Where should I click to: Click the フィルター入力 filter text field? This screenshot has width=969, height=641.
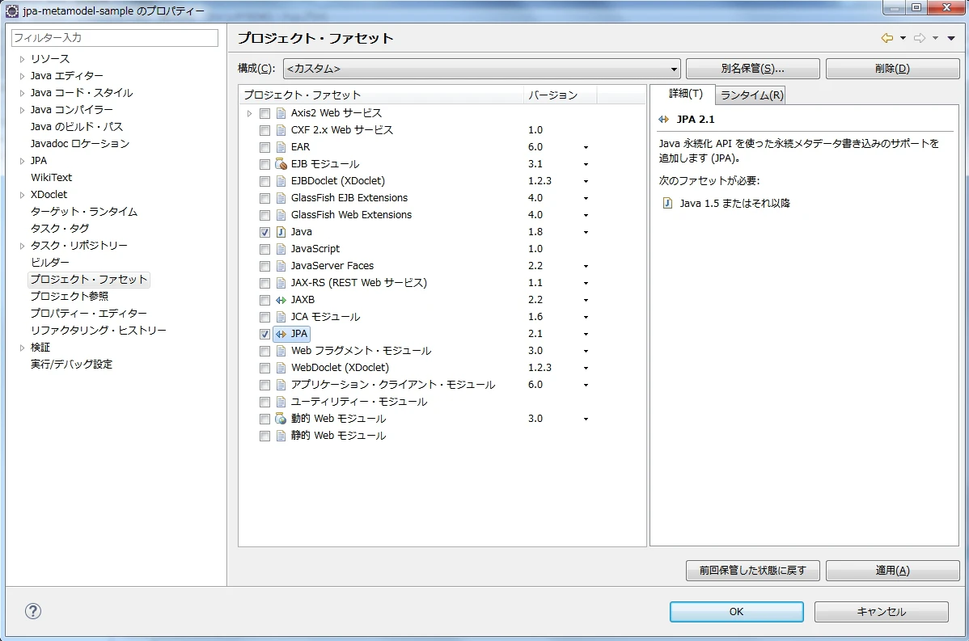point(115,38)
